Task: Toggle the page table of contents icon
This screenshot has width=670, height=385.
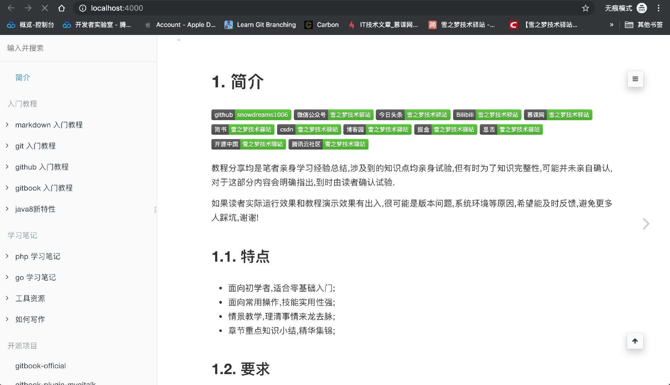Action: pyautogui.click(x=635, y=79)
